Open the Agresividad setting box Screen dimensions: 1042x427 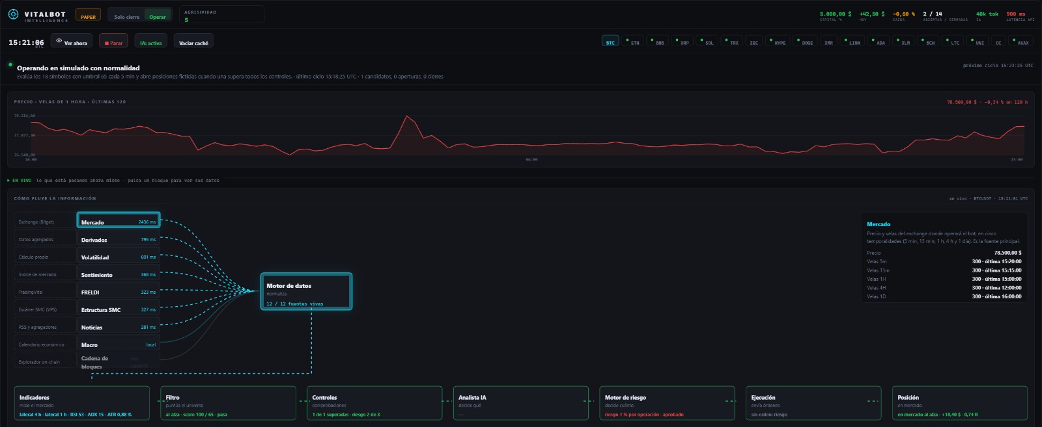221,16
